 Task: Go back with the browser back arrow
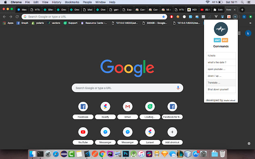tap(4, 17)
